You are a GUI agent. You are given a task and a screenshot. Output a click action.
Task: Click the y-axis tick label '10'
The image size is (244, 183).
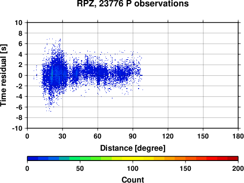[19, 23]
